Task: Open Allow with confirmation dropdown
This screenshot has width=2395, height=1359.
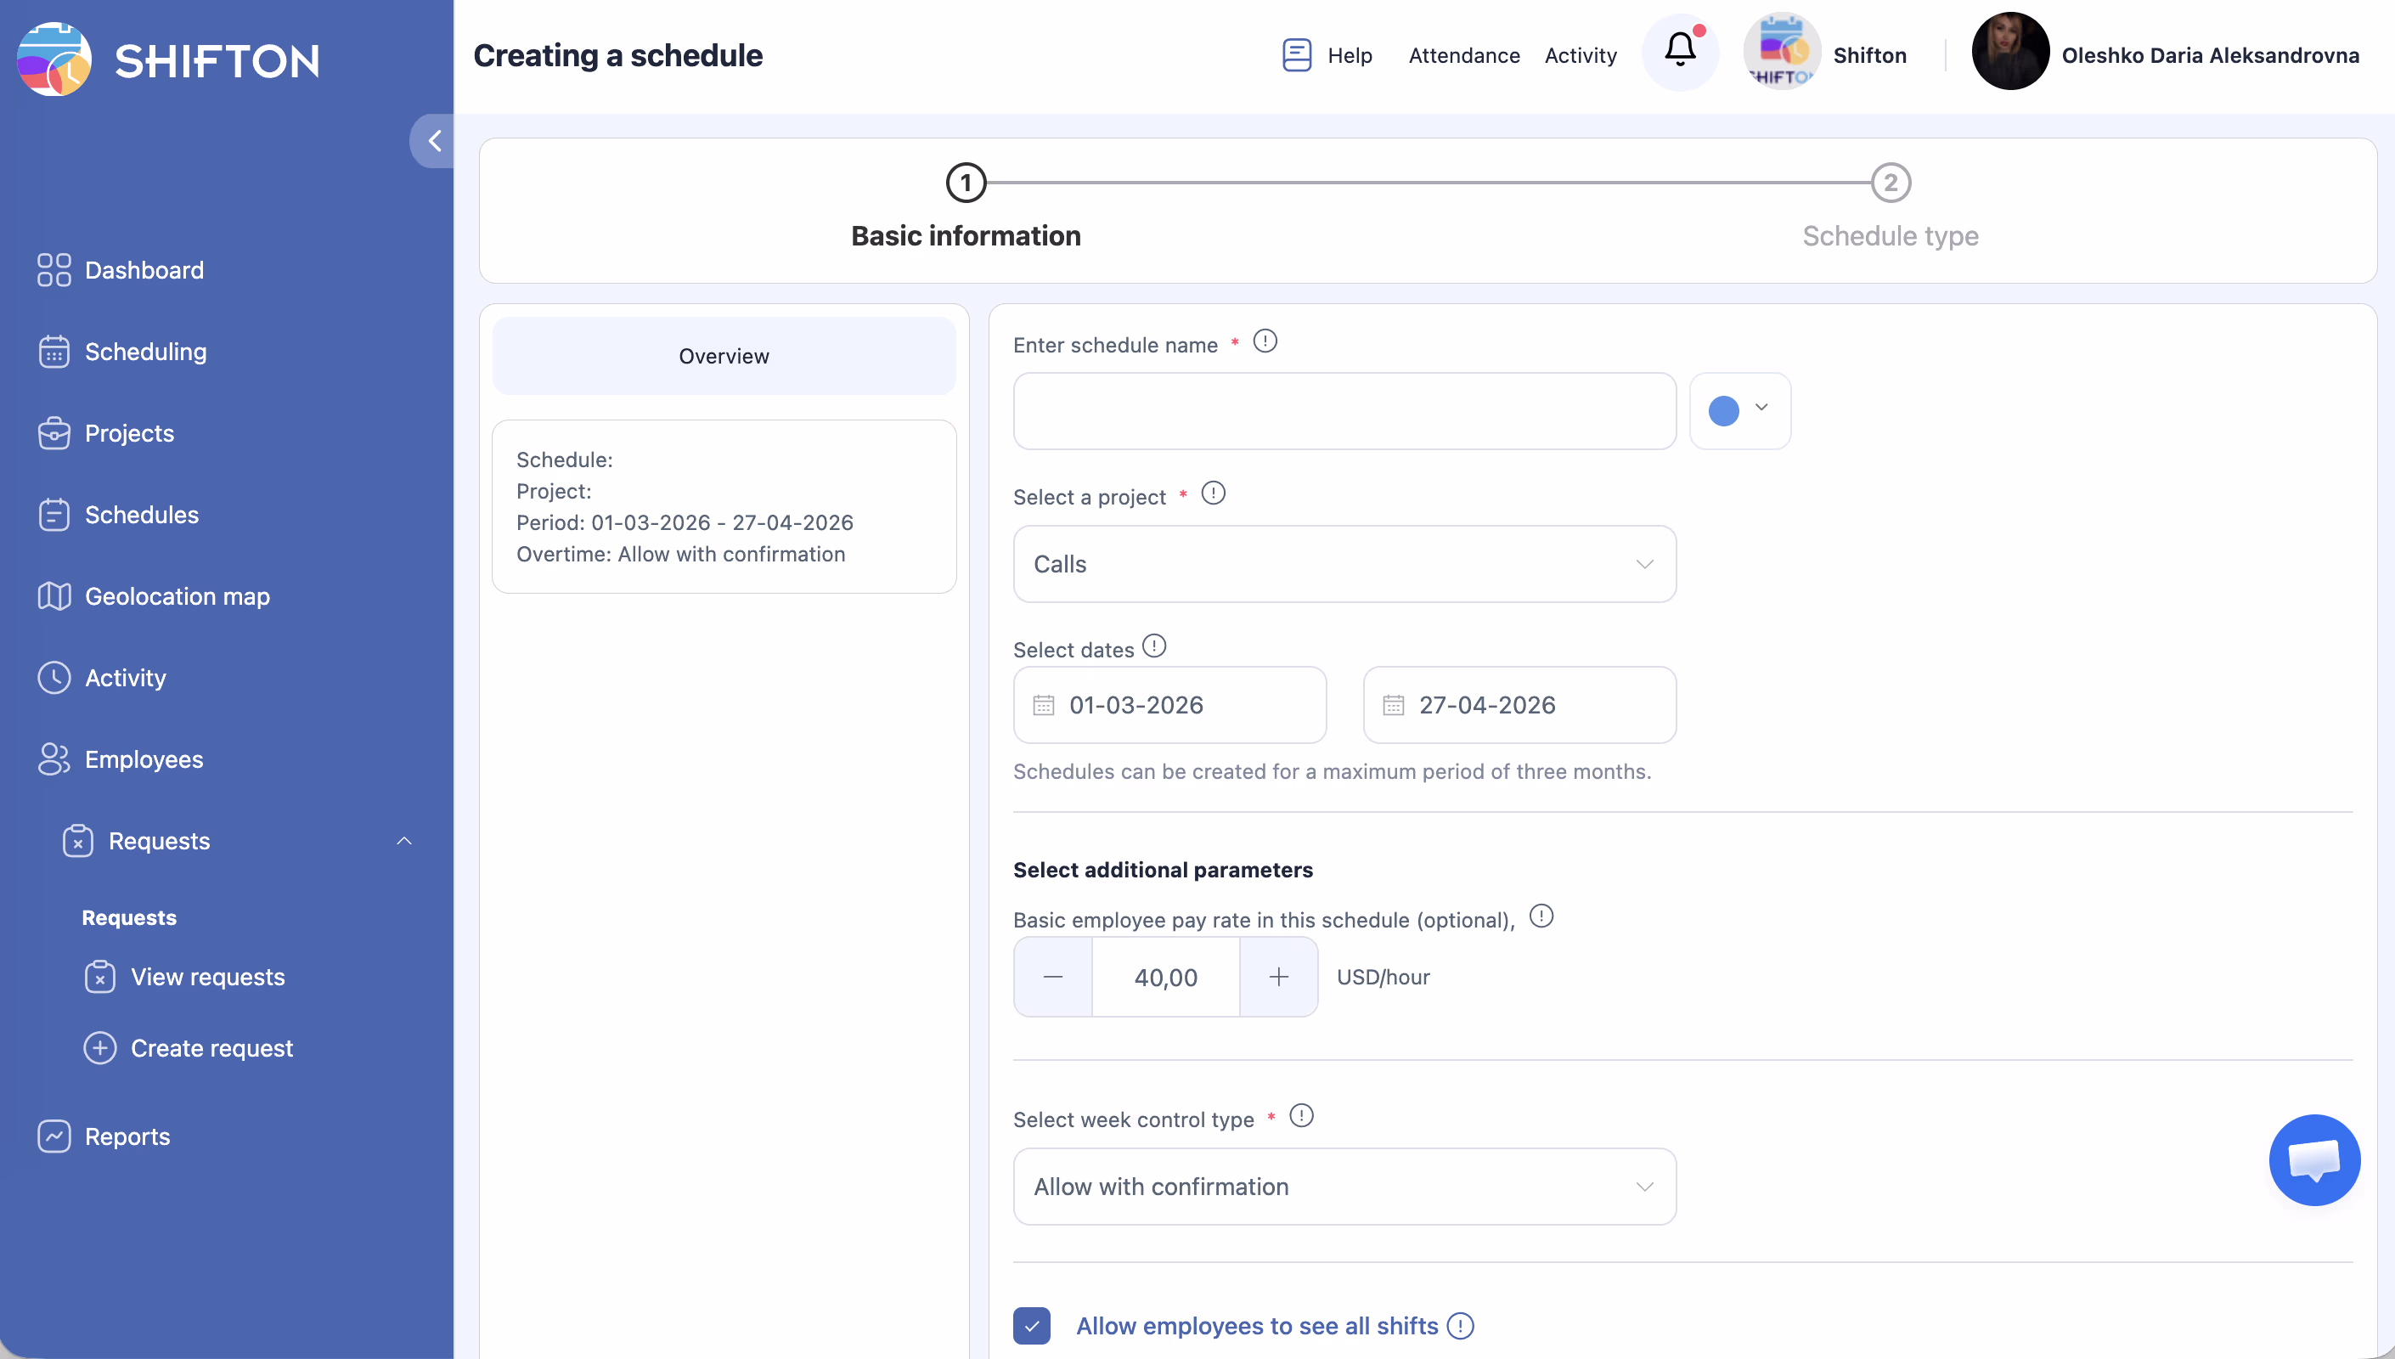Action: pyautogui.click(x=1344, y=1187)
